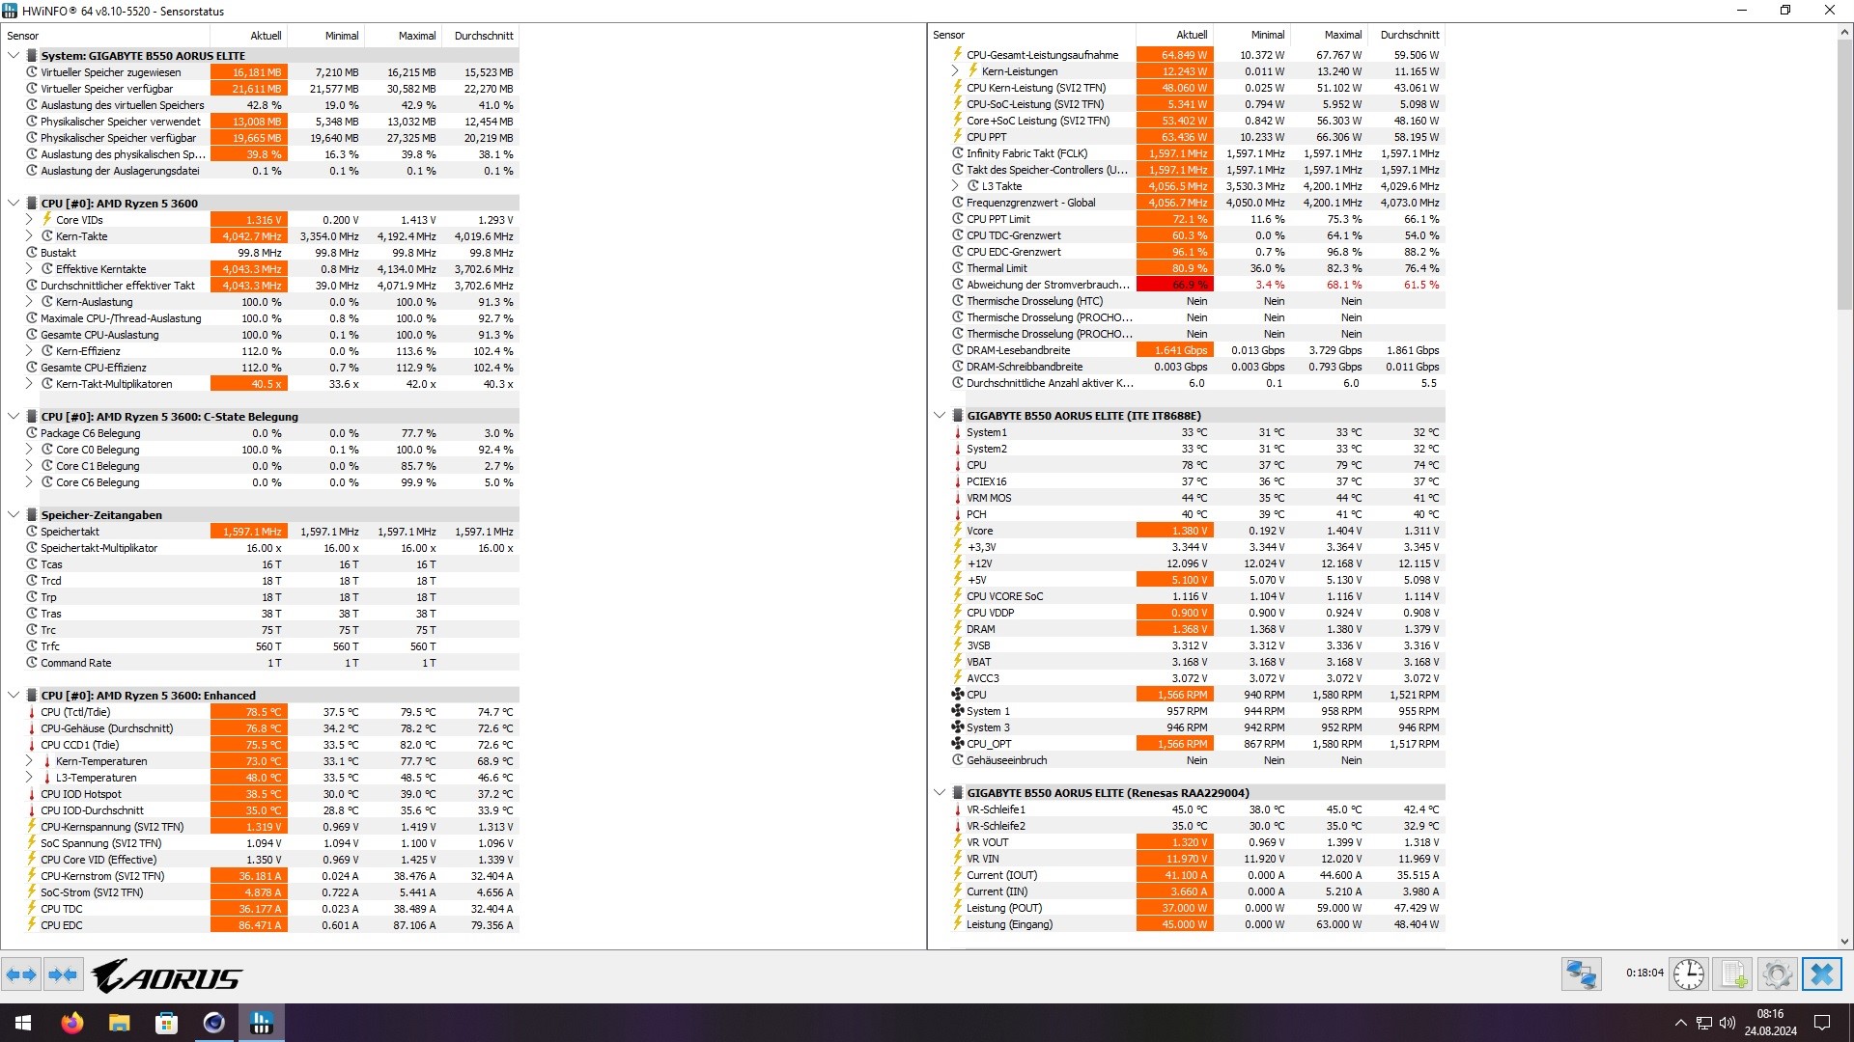Launch Firefox from the taskbar
This screenshot has height=1042, width=1854.
(70, 1022)
